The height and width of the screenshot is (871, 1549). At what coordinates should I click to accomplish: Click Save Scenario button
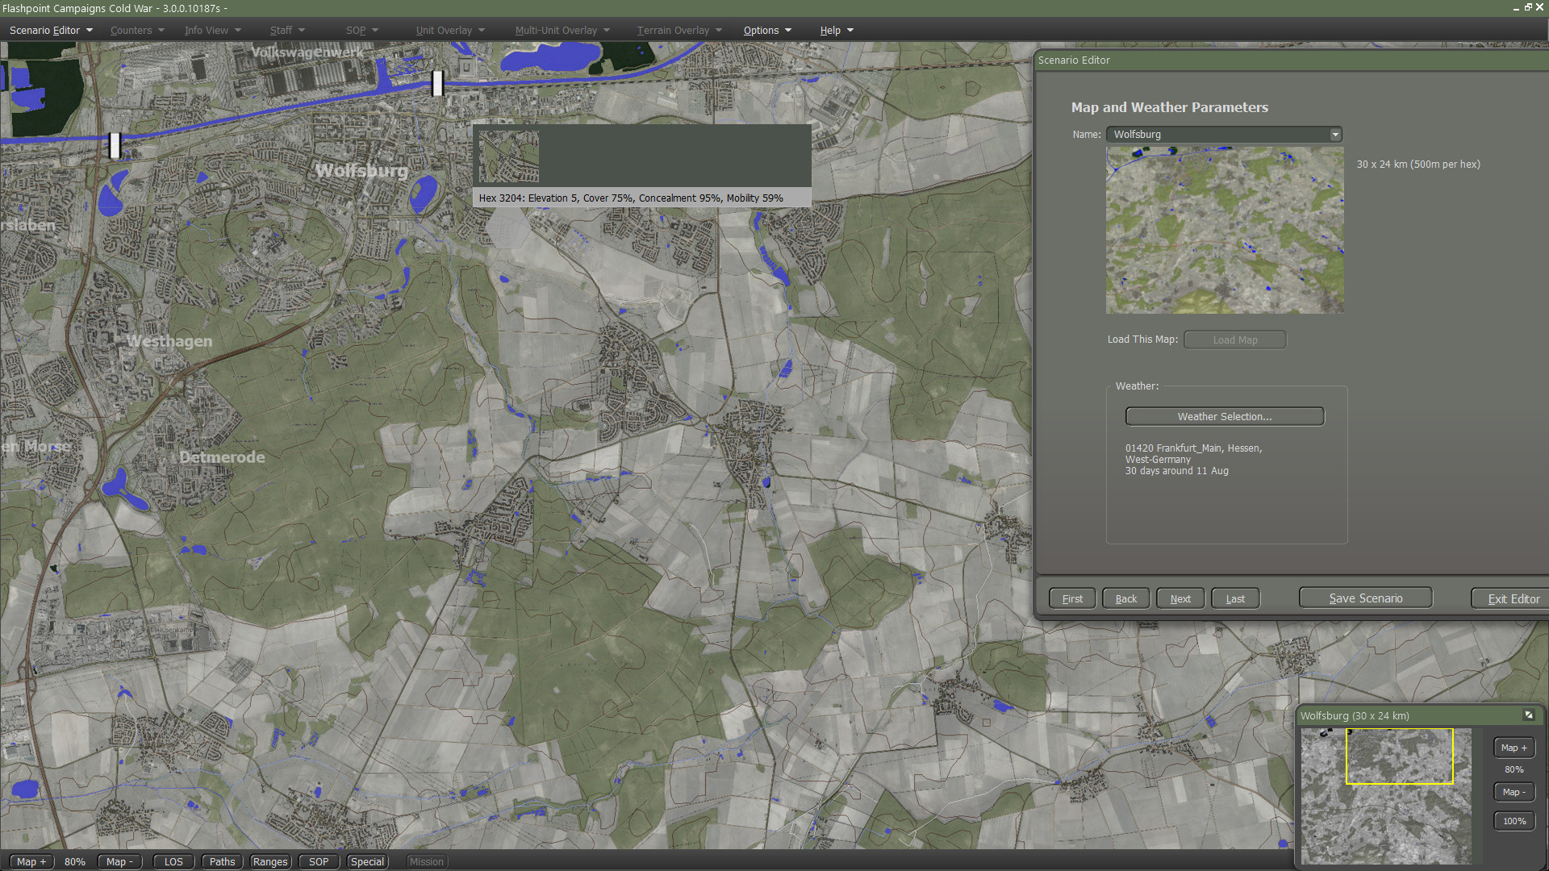pos(1365,598)
